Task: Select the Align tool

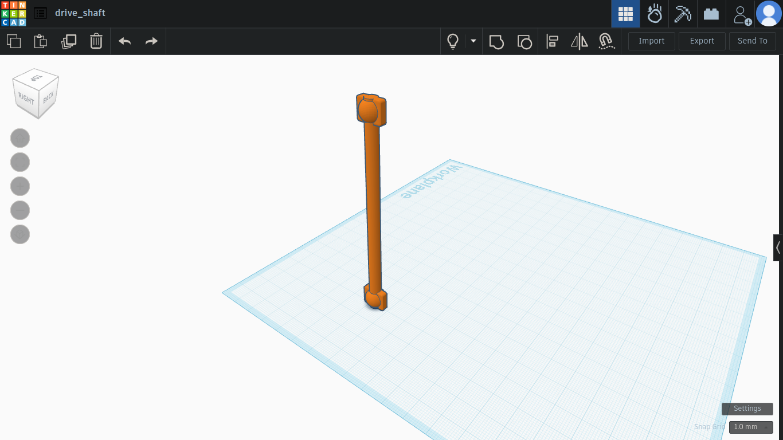Action: (552, 41)
